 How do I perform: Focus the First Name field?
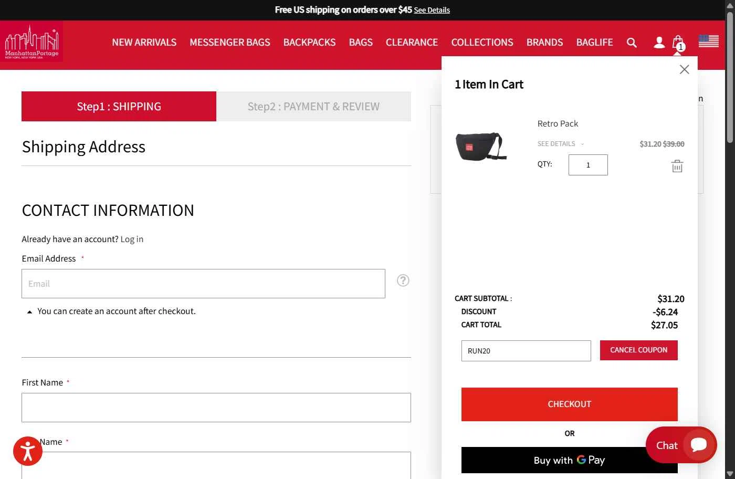[216, 408]
